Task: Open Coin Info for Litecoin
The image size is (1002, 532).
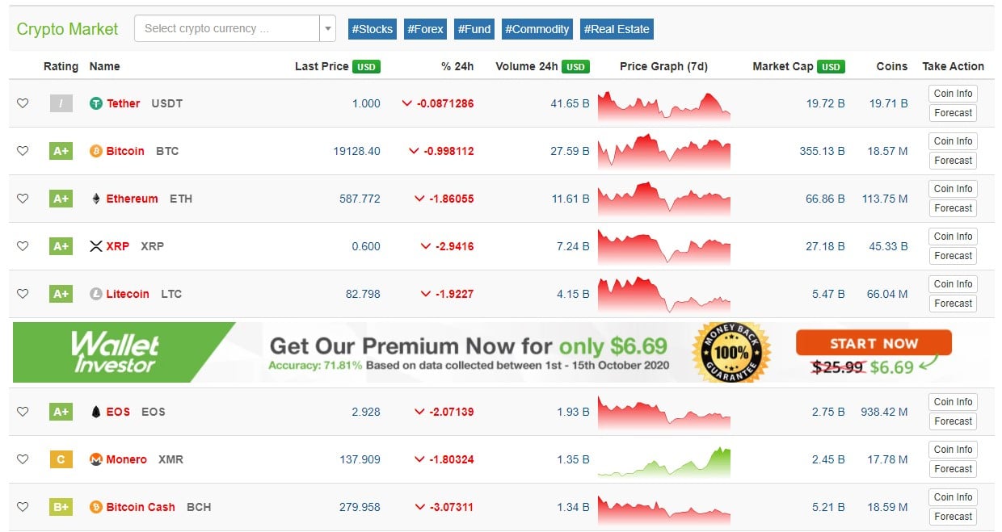Action: (x=953, y=284)
